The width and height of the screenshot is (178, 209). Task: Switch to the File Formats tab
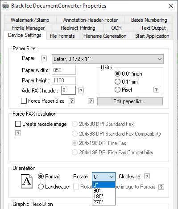coord(62,36)
